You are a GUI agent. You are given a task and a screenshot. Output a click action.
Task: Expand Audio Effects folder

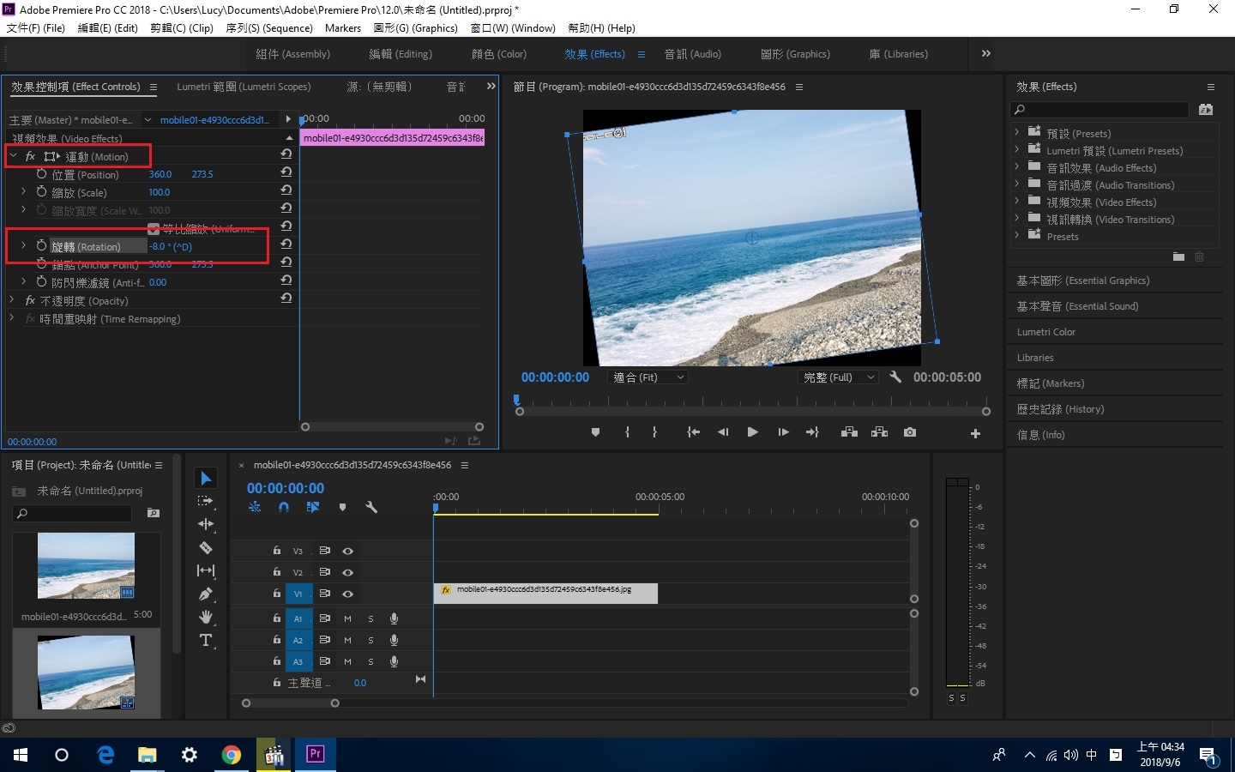click(x=1017, y=166)
